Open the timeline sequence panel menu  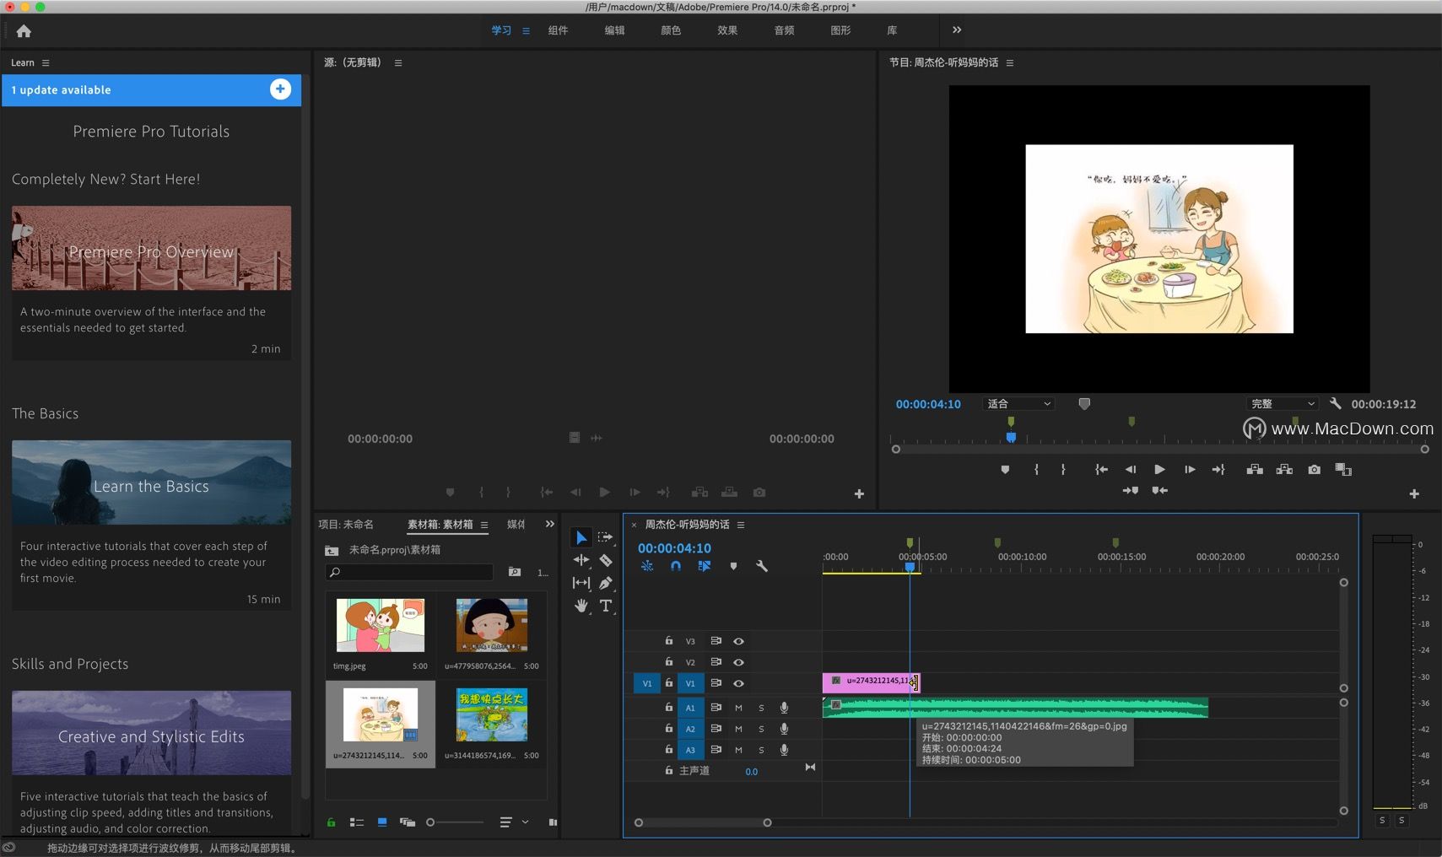[x=741, y=525]
